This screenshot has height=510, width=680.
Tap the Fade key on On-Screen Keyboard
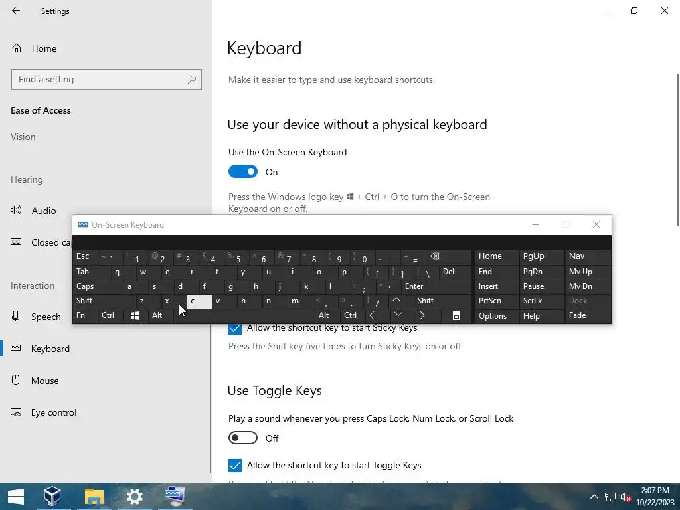(x=588, y=315)
